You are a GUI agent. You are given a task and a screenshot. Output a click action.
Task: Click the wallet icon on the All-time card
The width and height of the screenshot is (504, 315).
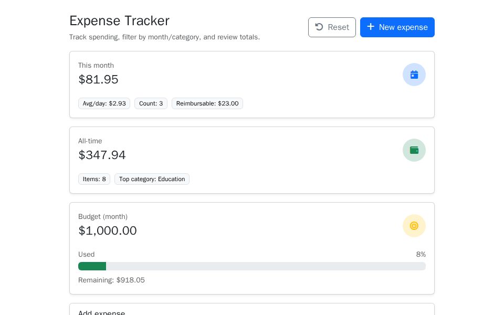414,150
